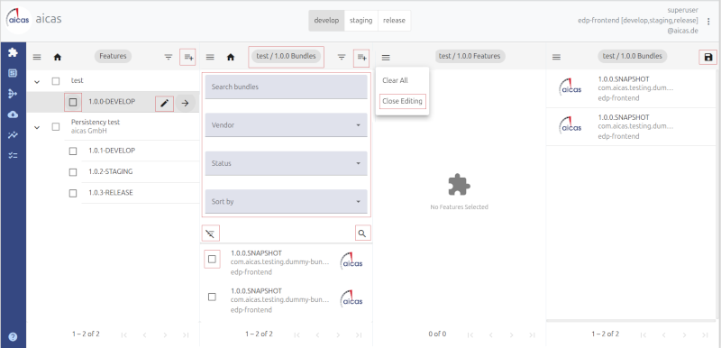Toggle filter icon in middle Bundles panel
The height and width of the screenshot is (348, 721).
point(342,57)
